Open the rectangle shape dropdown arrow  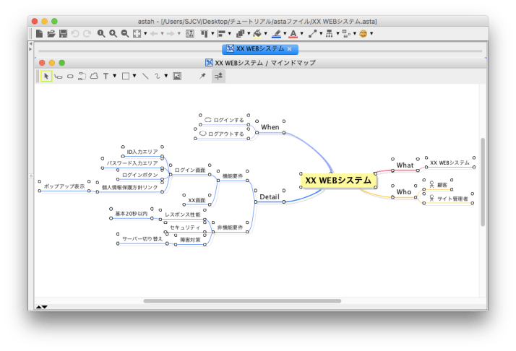(135, 76)
